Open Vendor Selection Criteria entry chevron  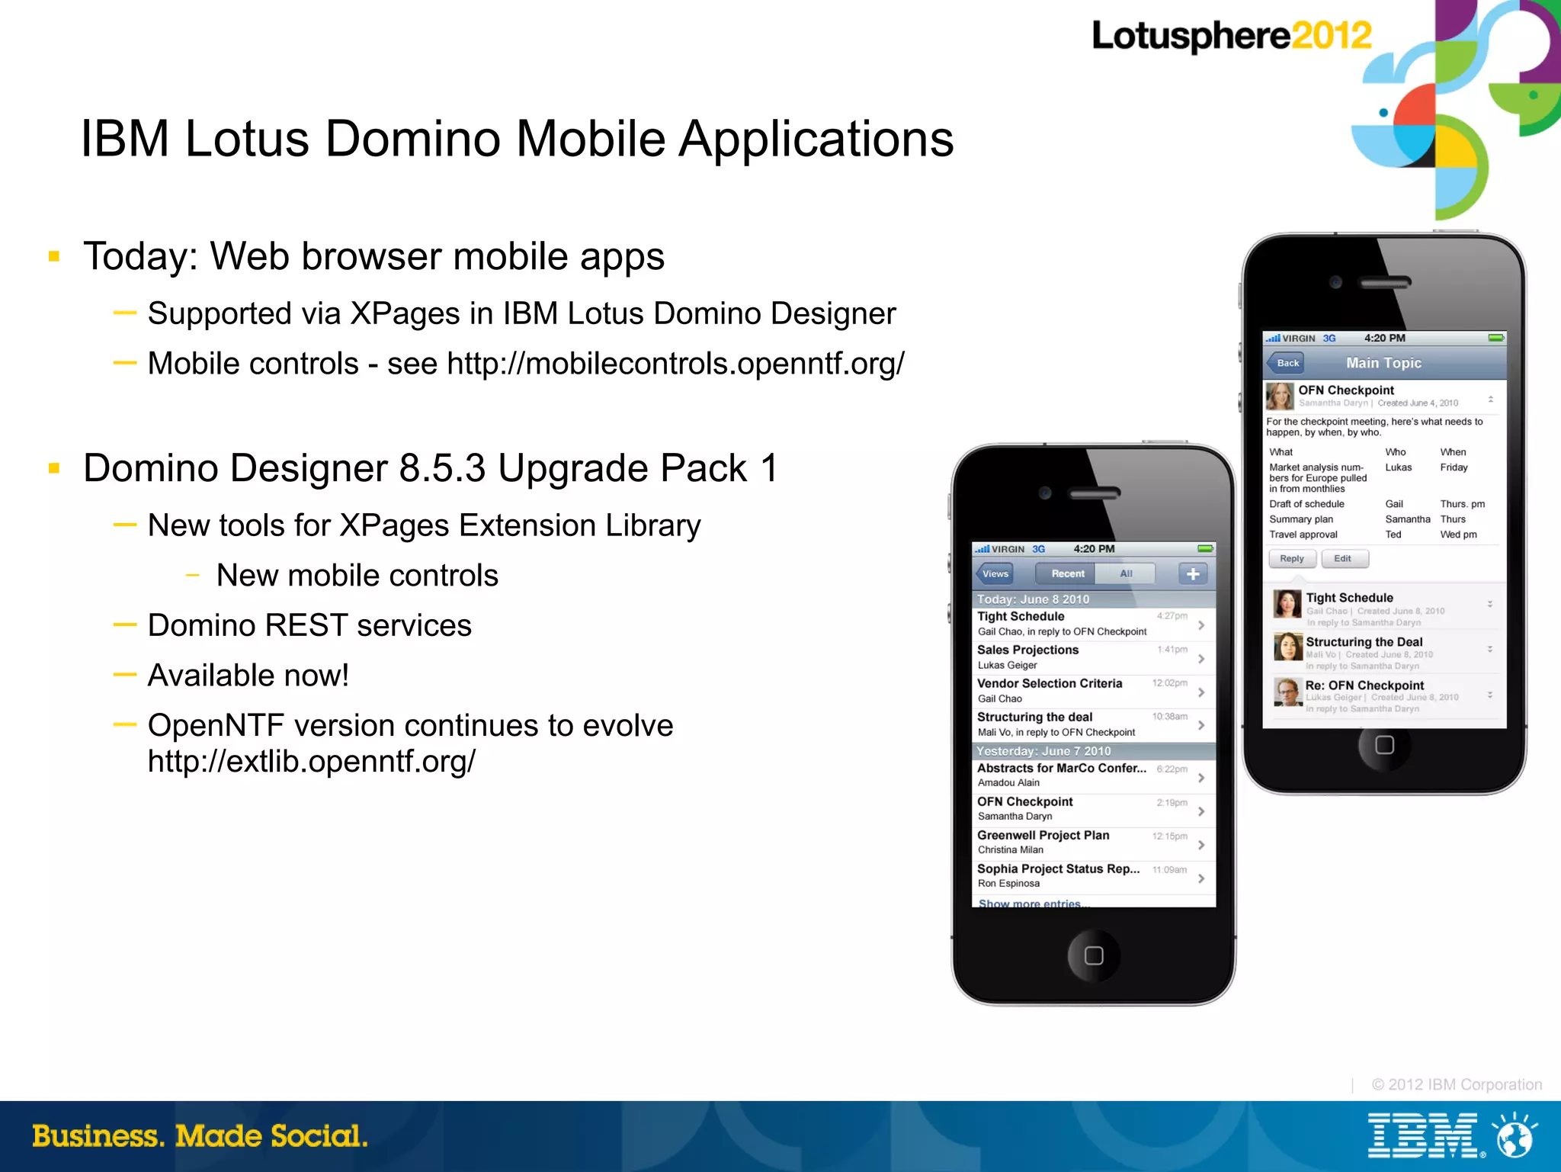pos(1201,692)
